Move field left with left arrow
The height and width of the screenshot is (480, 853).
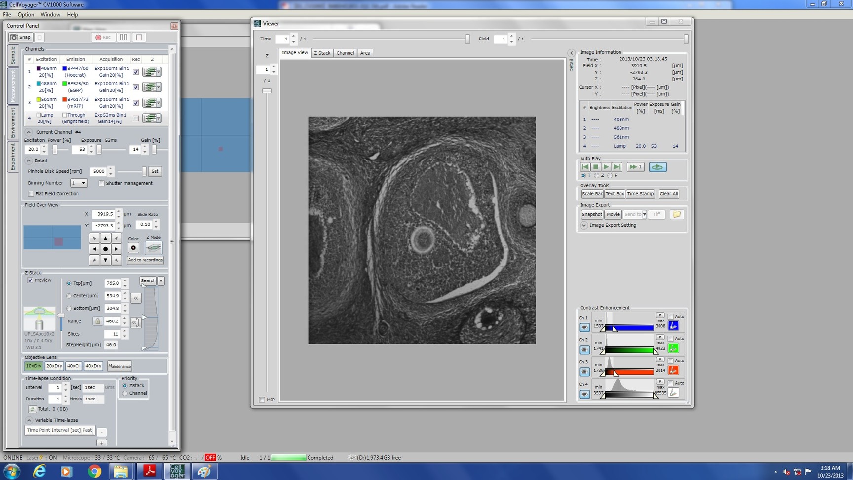click(94, 249)
